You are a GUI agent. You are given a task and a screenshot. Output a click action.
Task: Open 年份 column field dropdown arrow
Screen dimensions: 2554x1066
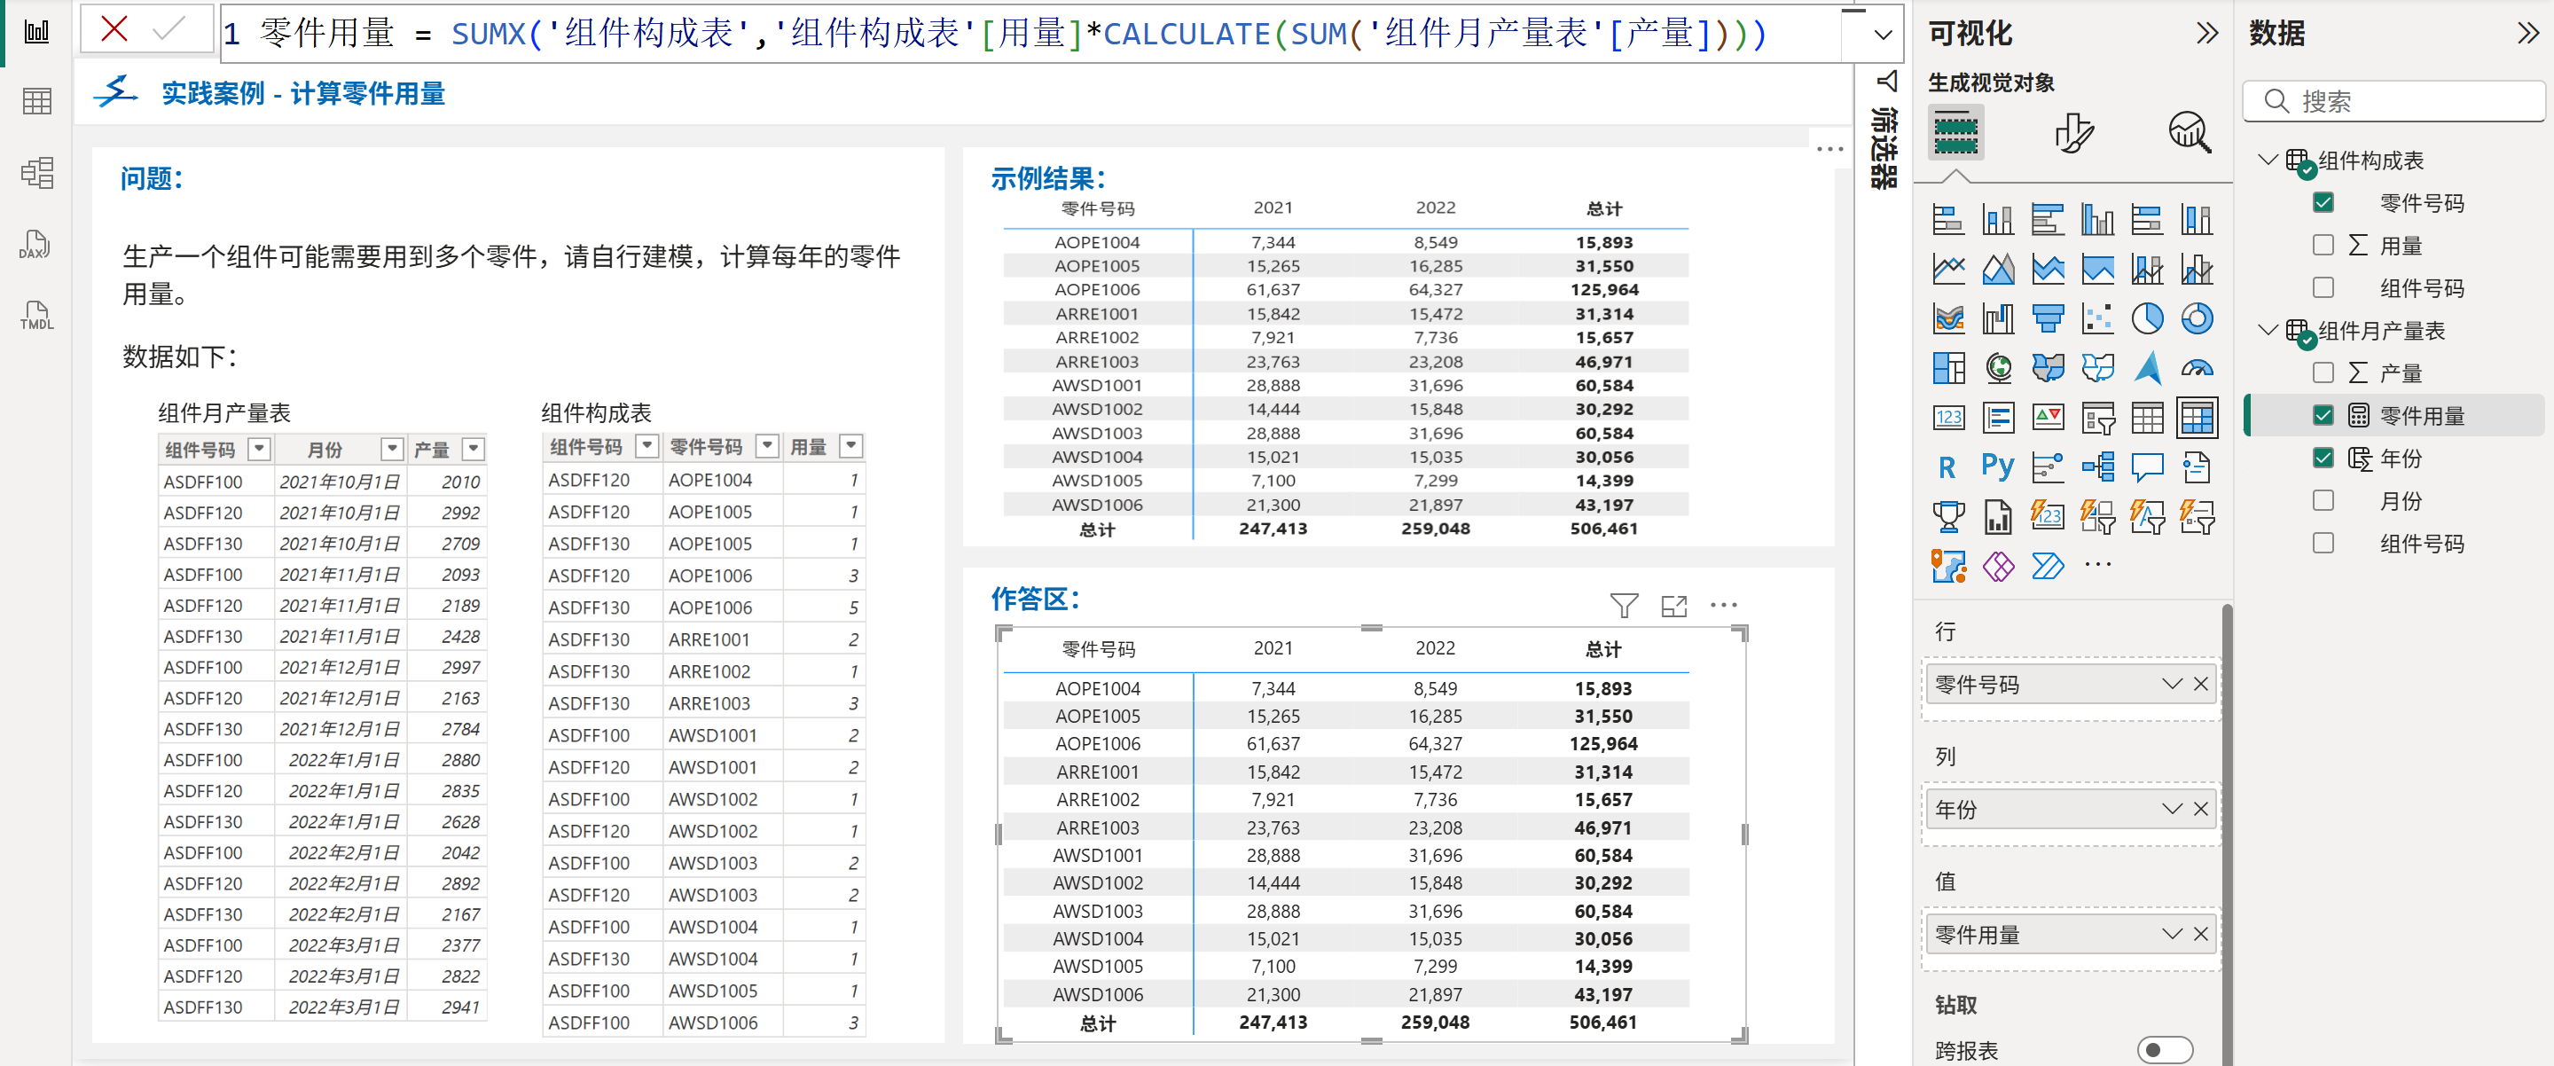(x=2171, y=809)
